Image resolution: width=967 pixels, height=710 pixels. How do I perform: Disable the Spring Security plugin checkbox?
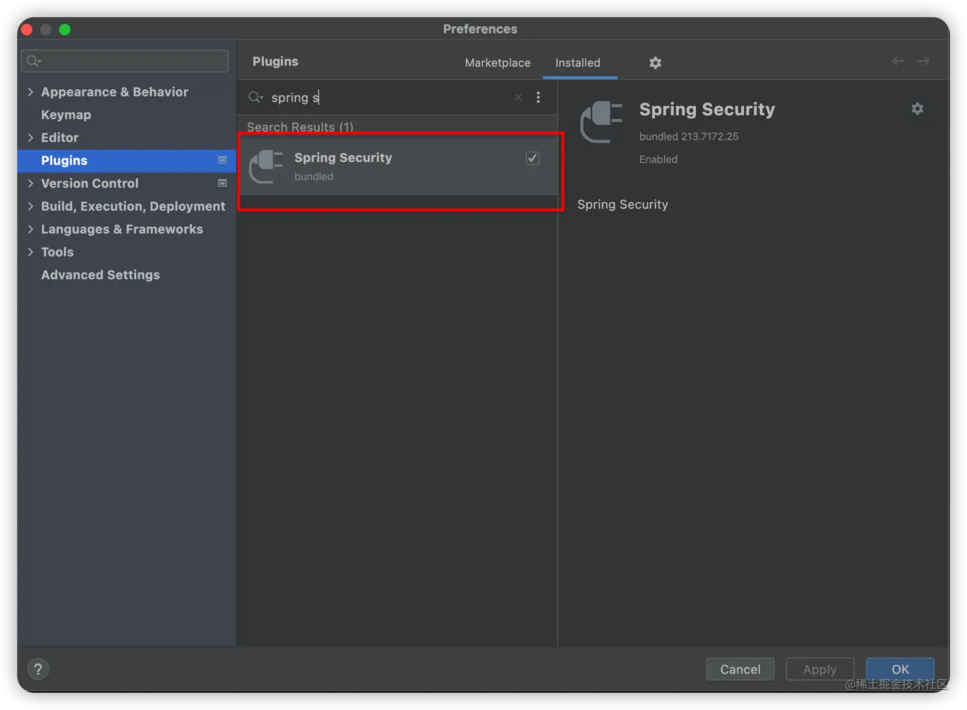[x=532, y=158]
